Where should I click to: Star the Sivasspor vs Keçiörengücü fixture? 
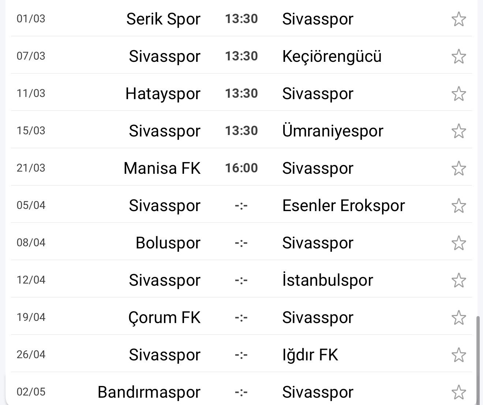[458, 56]
